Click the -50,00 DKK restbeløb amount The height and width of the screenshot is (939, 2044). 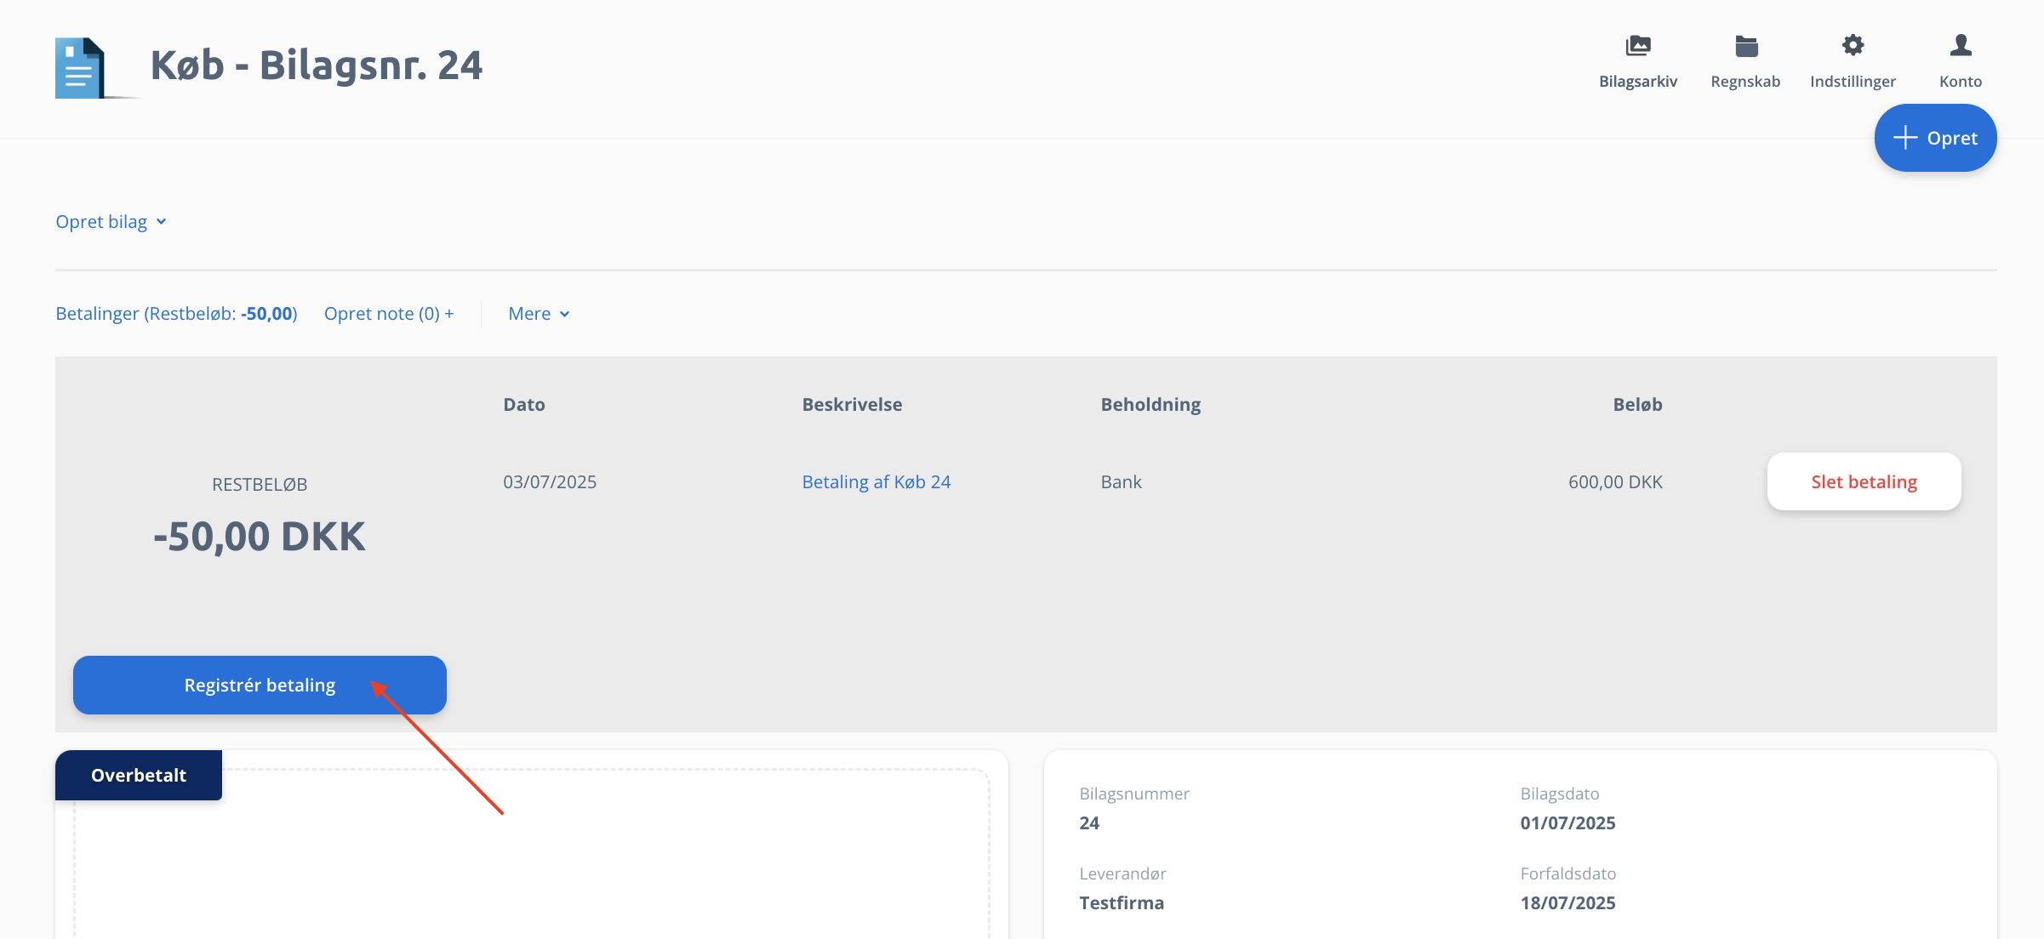[260, 537]
